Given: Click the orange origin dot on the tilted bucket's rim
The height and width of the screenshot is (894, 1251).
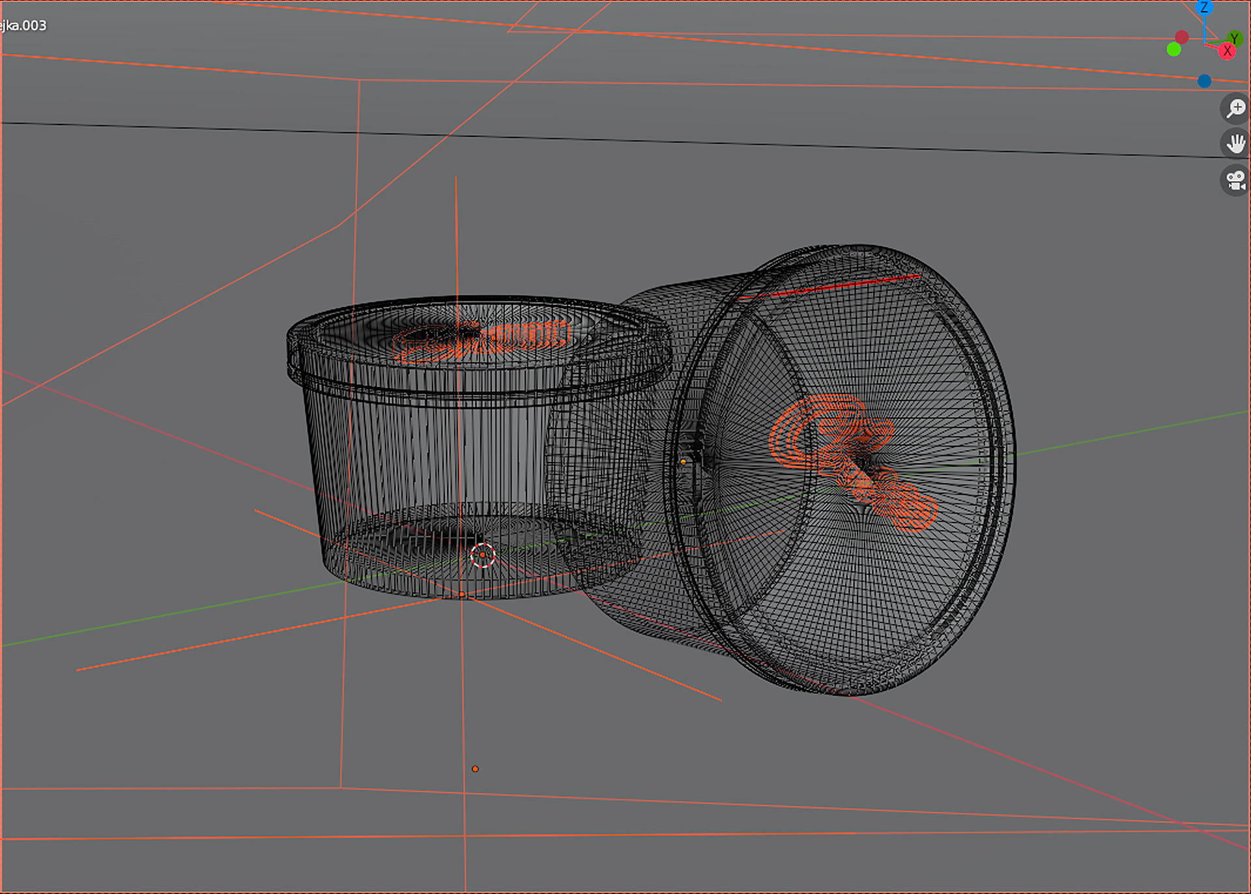Looking at the screenshot, I should tap(683, 461).
